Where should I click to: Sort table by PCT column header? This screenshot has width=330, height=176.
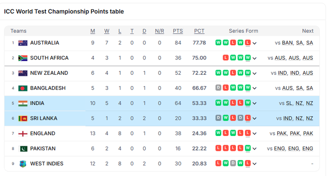pos(199,31)
